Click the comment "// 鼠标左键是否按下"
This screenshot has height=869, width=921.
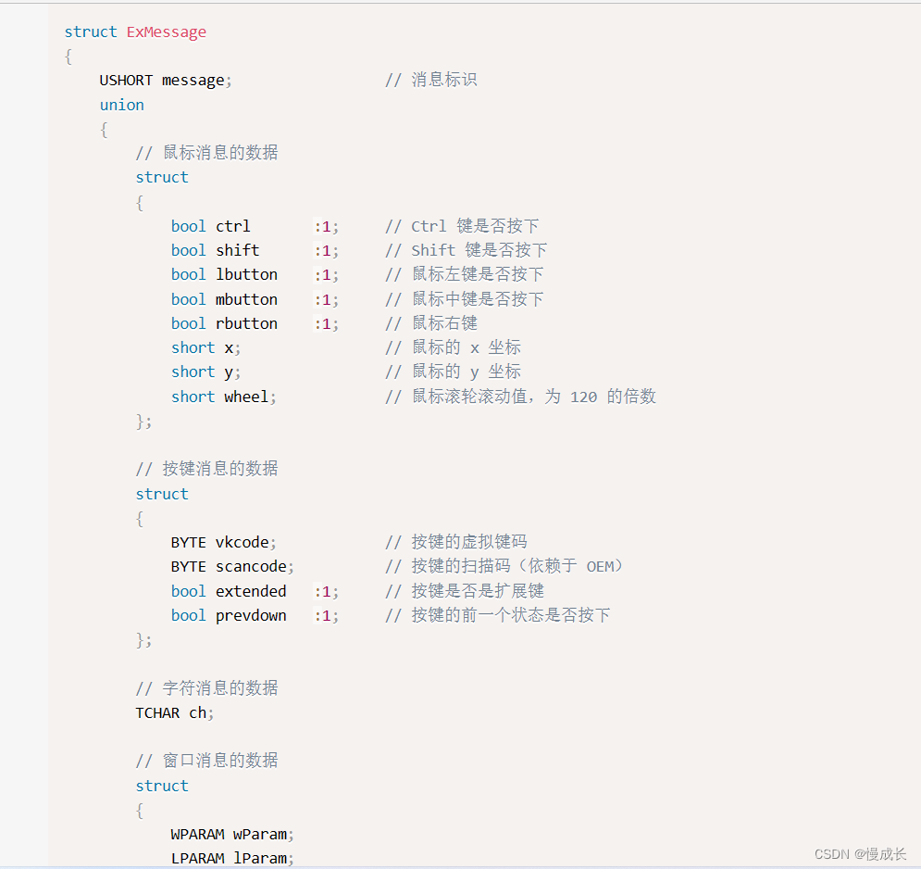pos(465,274)
